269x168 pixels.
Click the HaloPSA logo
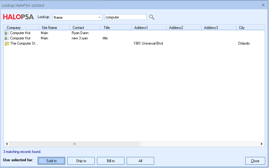pyautogui.click(x=18, y=17)
